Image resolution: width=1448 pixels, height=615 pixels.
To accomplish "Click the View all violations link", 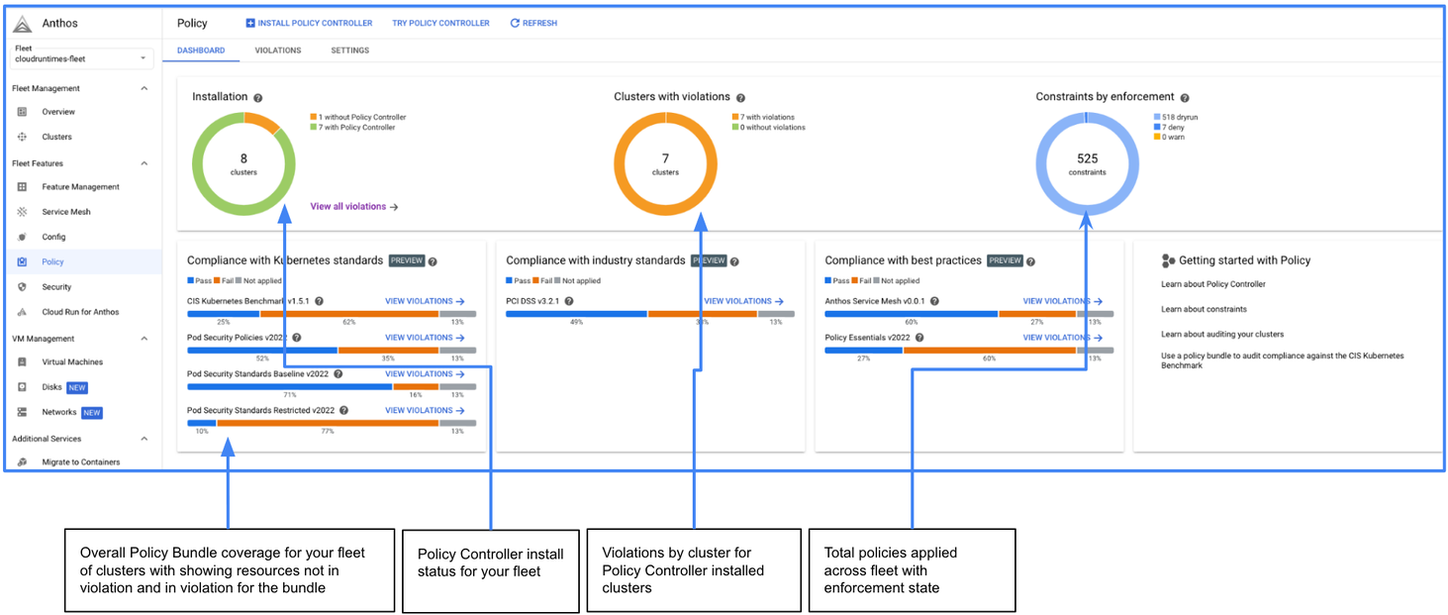I will click(x=354, y=207).
